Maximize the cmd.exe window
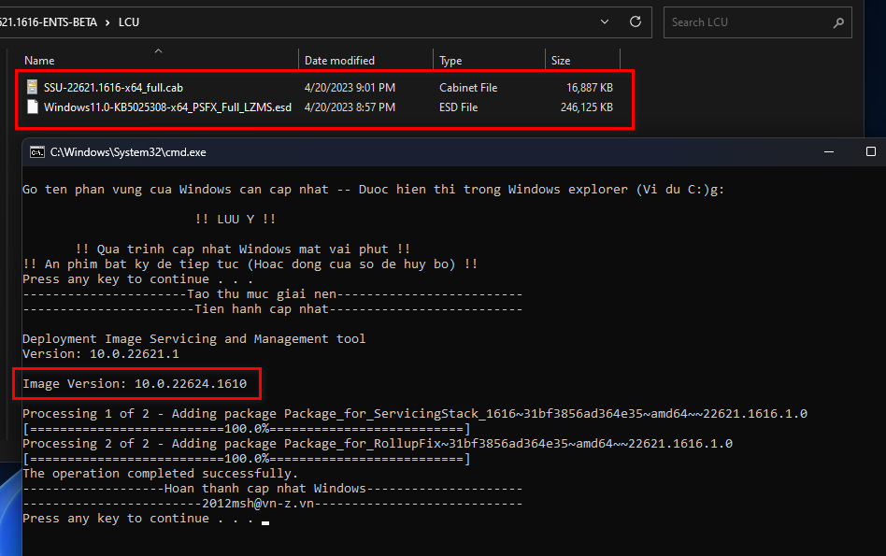Viewport: 886px width, 556px height. tap(871, 151)
